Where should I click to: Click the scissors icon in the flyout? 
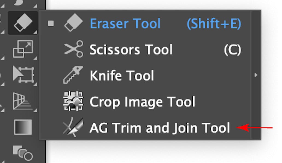(x=73, y=49)
